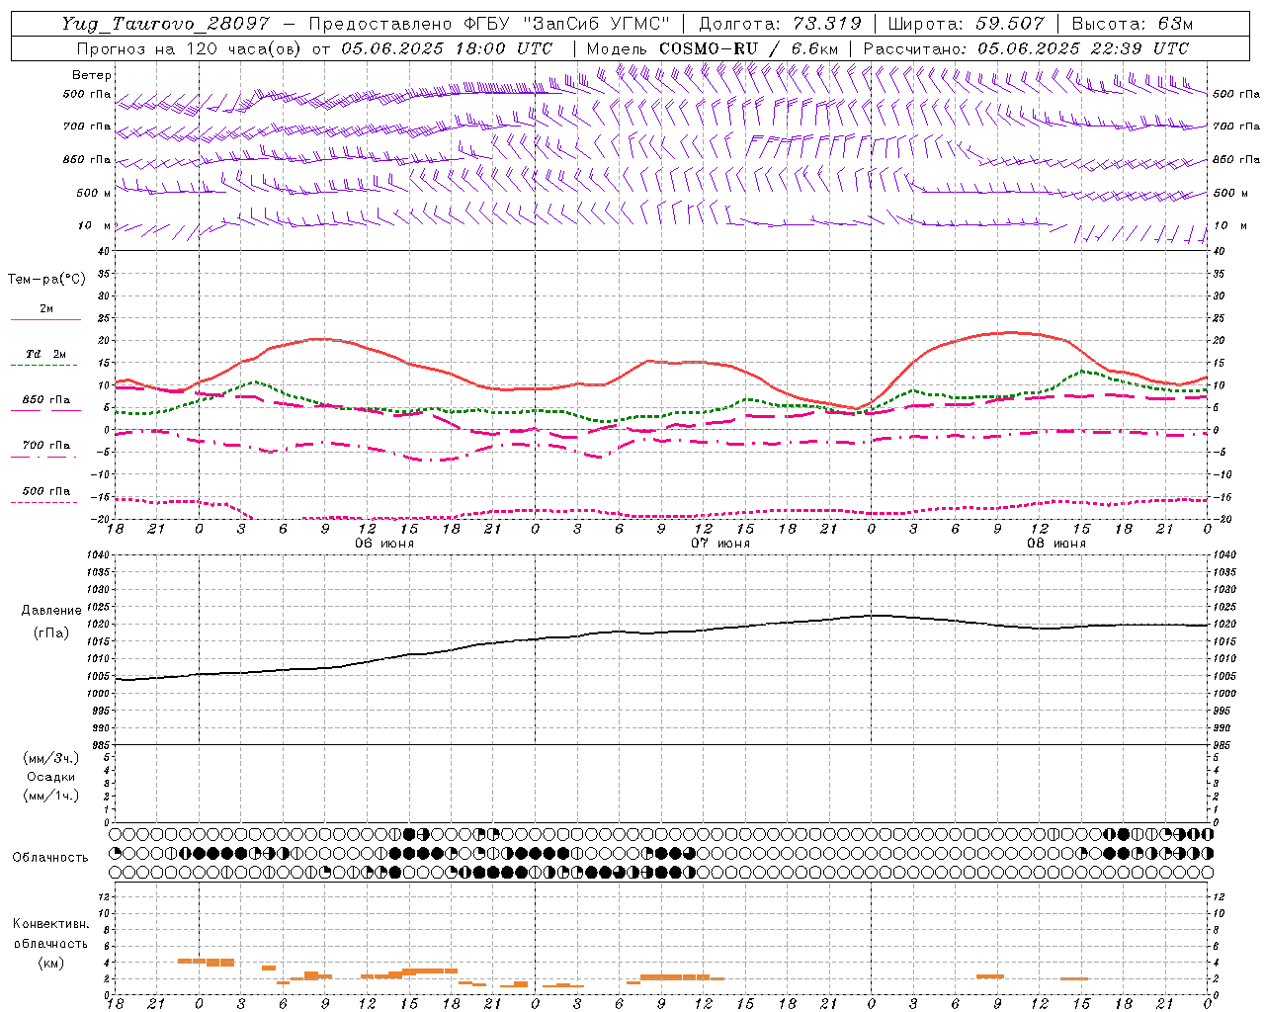Click the 'Облачность' cloud cover label
Image resolution: width=1265 pixels, height=1012 pixels.
pos(50,858)
